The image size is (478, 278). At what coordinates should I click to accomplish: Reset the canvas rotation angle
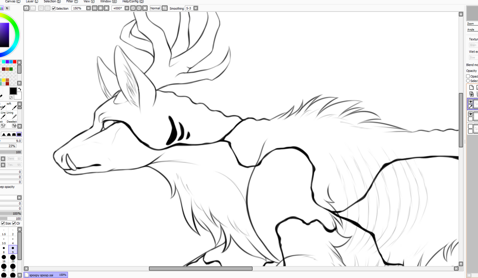tap(145, 8)
